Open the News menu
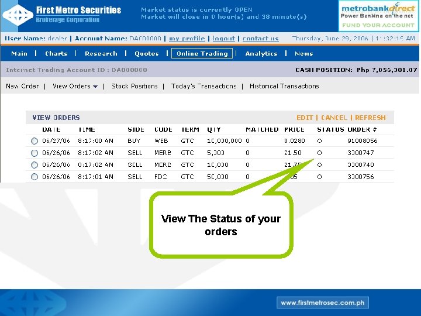This screenshot has height=316, width=421. 303,53
